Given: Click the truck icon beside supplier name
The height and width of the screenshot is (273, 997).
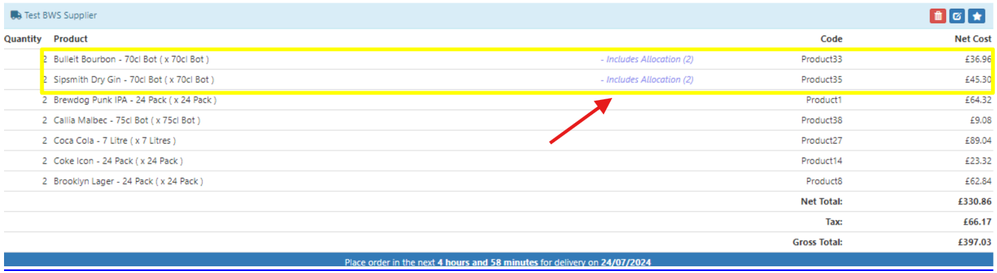Looking at the screenshot, I should coord(15,15).
